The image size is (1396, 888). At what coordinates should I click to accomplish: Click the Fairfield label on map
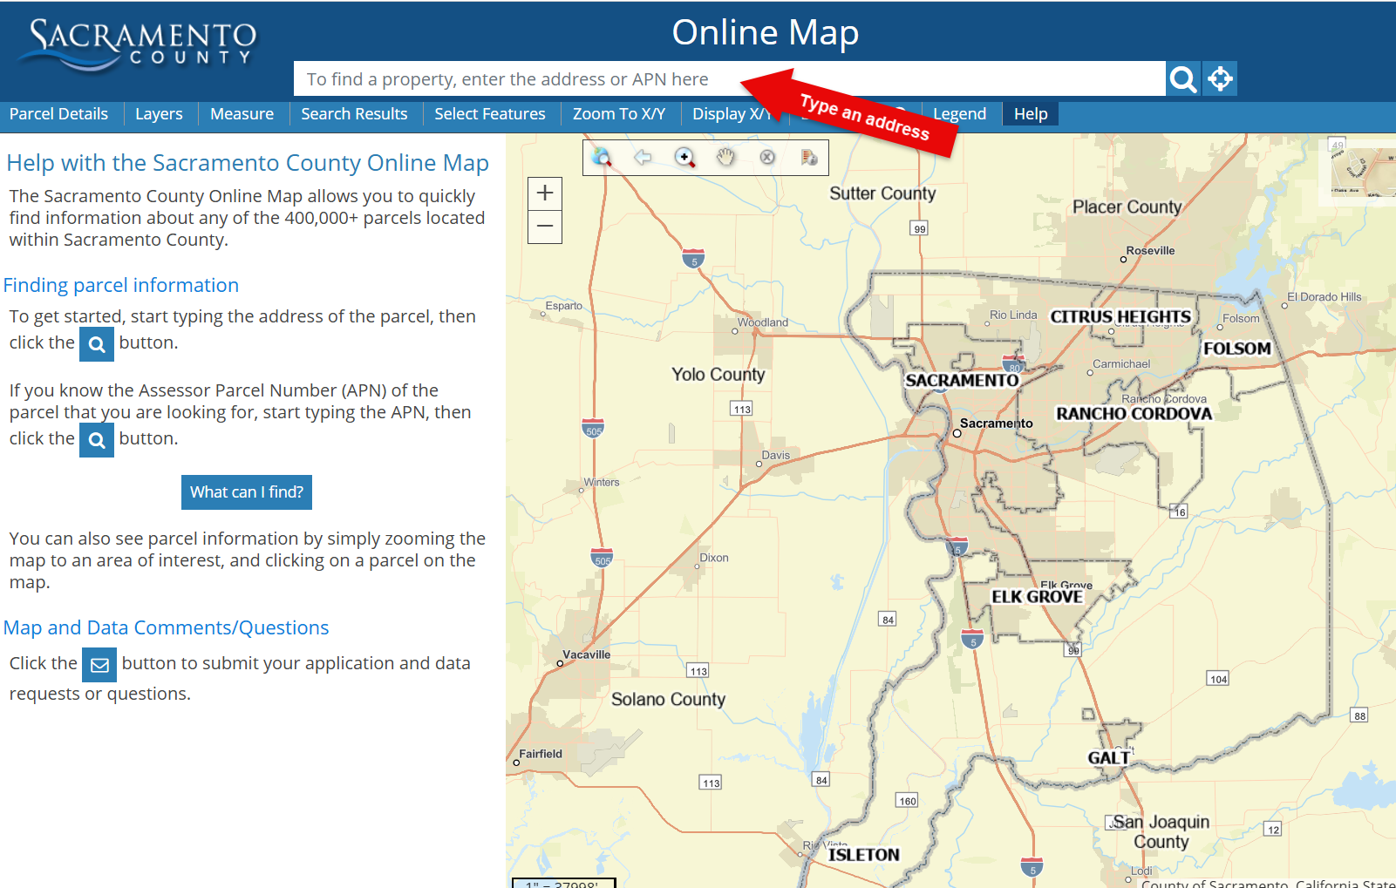[541, 754]
